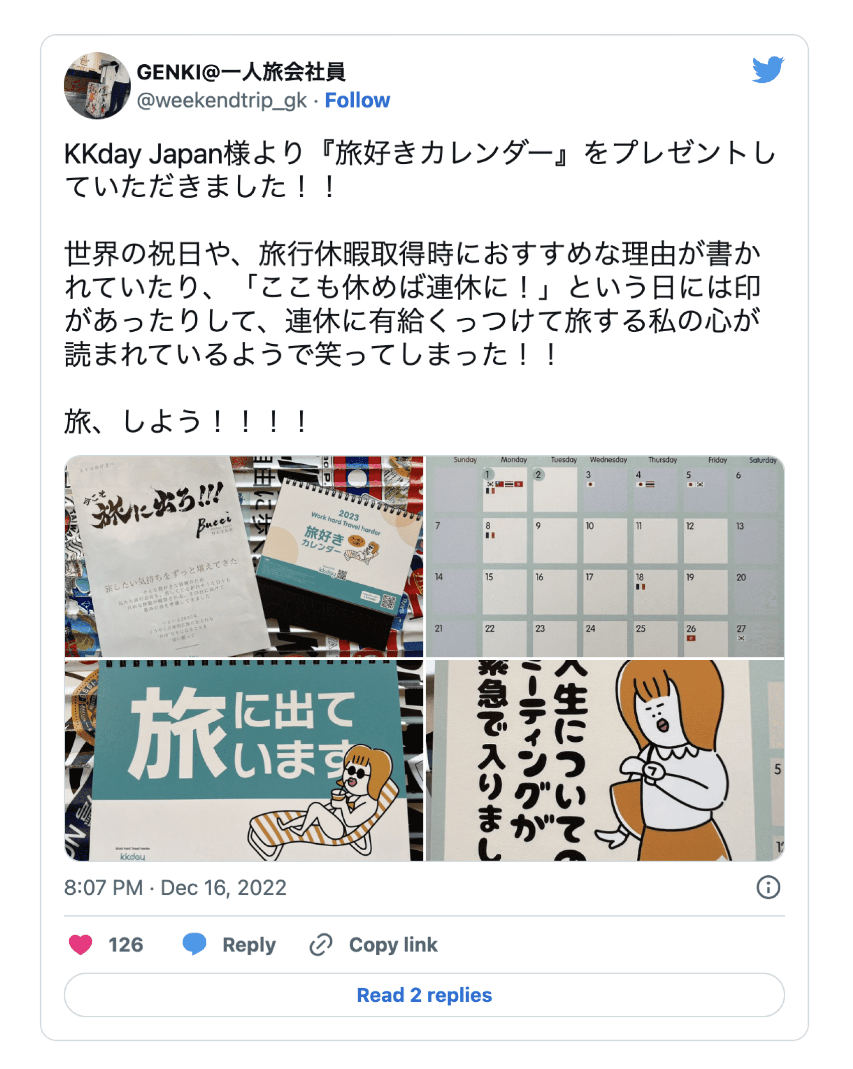Follow the @weekendtrip_gk account

point(357,100)
